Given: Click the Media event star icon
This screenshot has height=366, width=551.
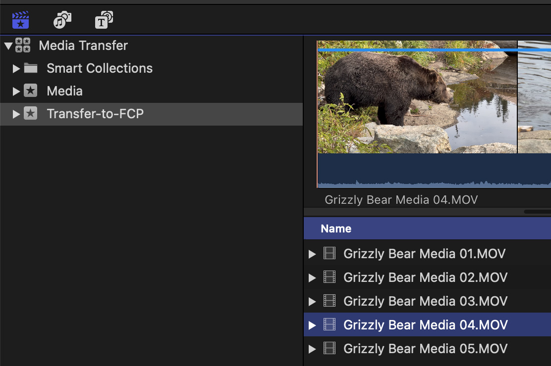Looking at the screenshot, I should coord(31,91).
